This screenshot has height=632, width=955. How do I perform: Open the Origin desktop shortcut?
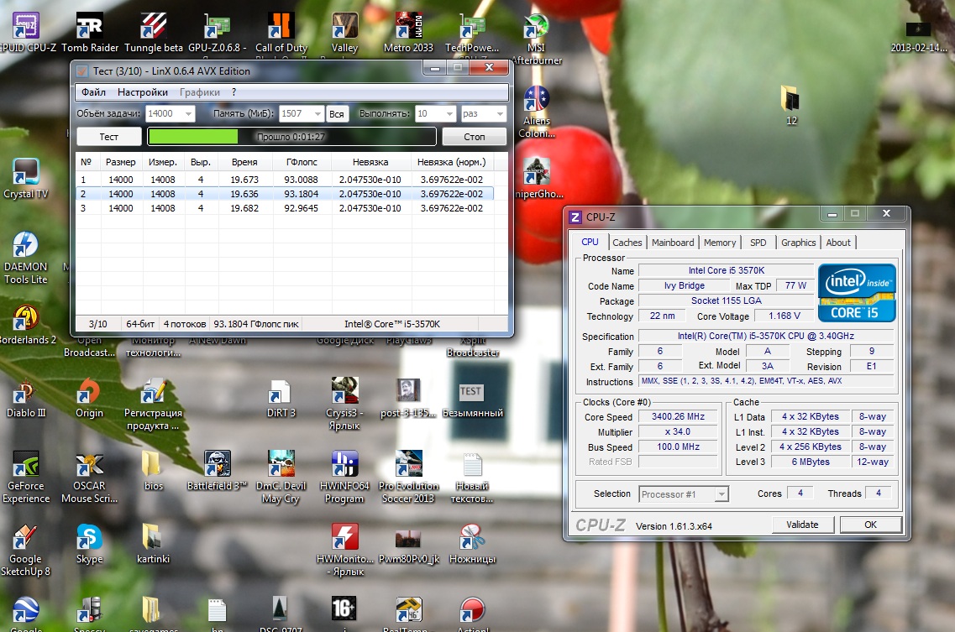coord(89,393)
